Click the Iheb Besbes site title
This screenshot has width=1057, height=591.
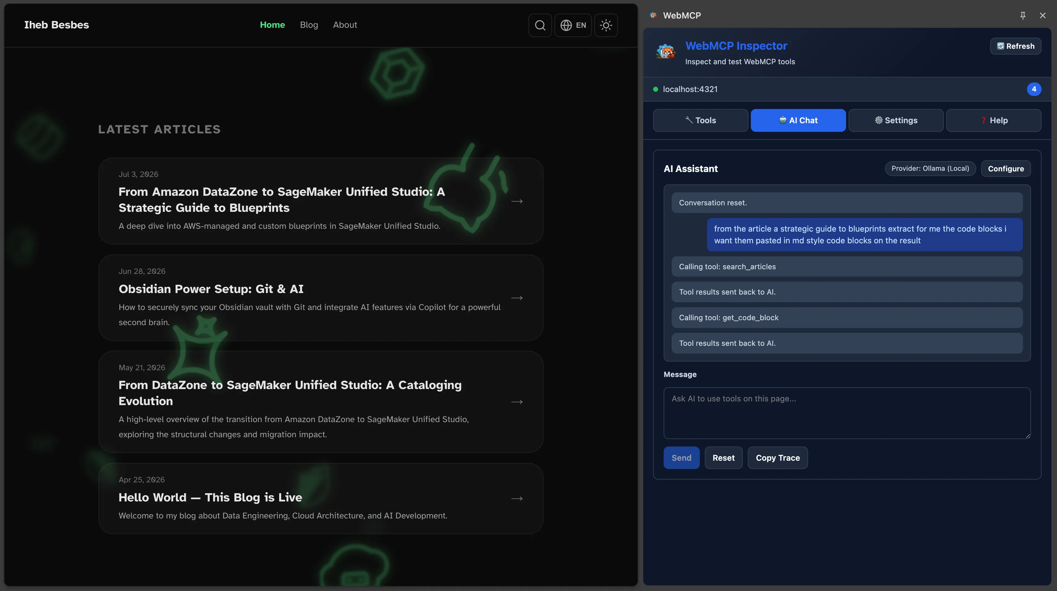(x=57, y=25)
